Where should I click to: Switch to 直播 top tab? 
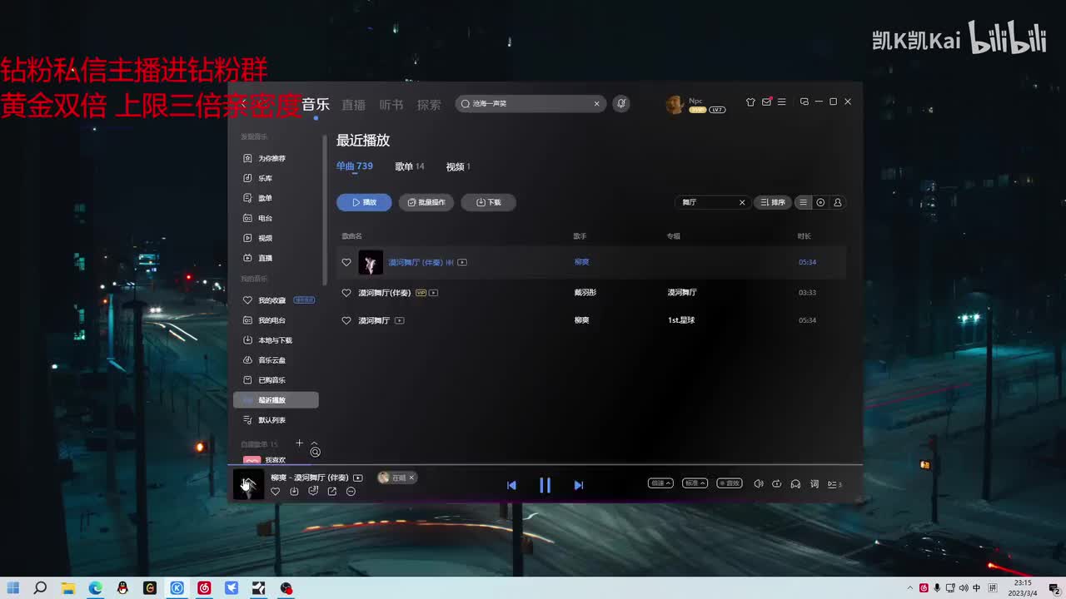(x=354, y=105)
